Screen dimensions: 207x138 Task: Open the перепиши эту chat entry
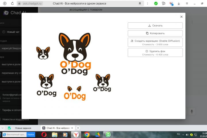(11, 73)
